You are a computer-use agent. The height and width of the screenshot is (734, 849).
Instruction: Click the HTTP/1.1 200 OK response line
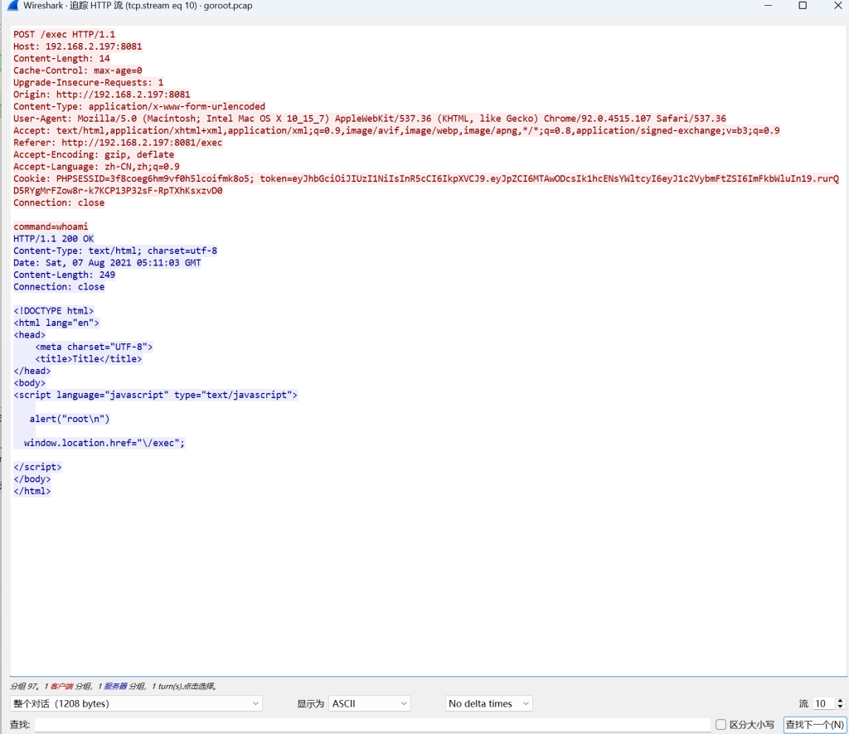(53, 239)
